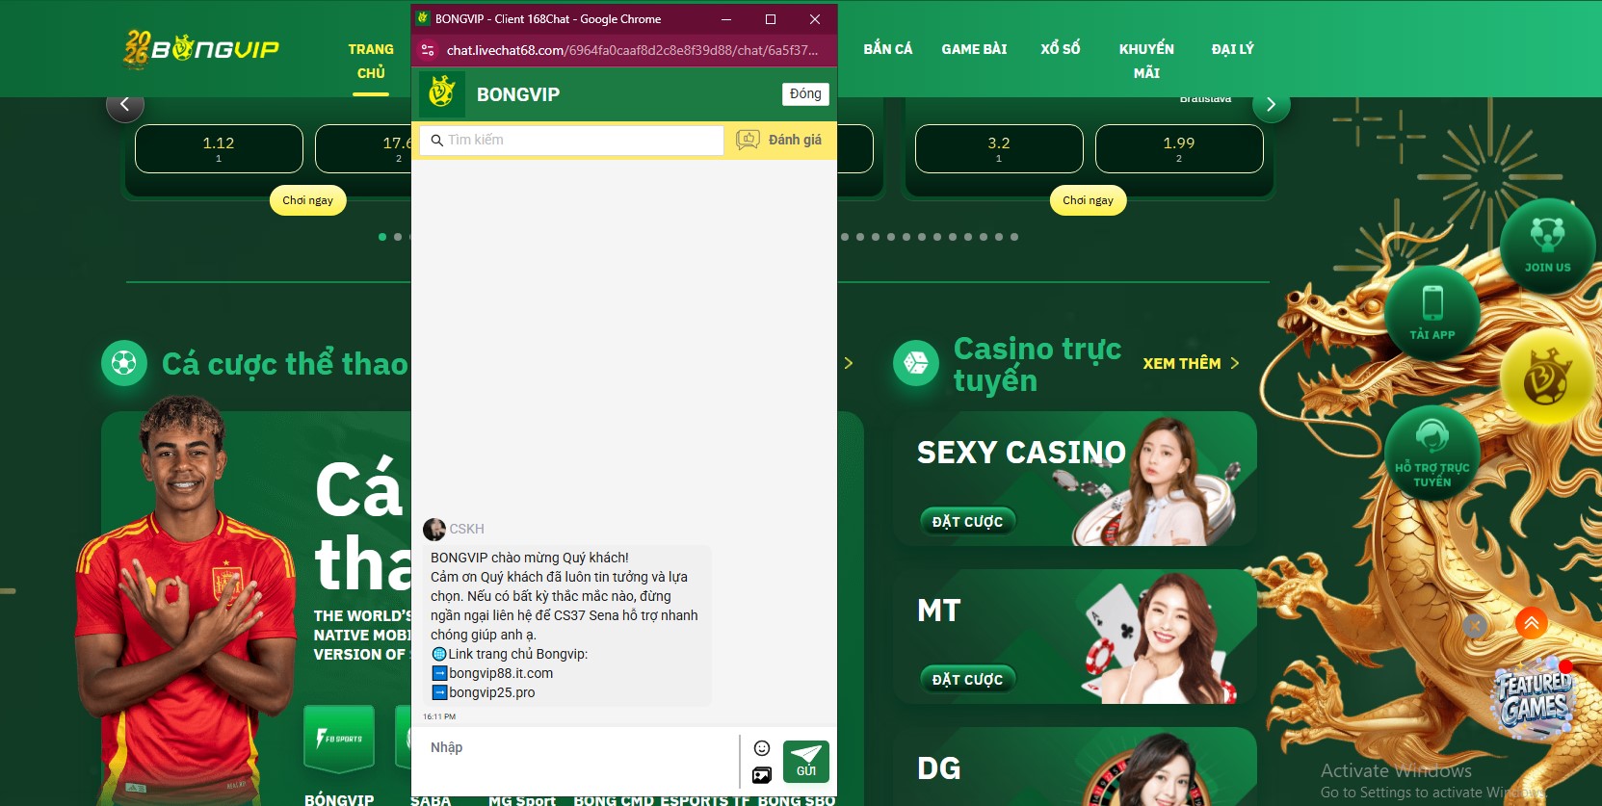This screenshot has width=1602, height=806.
Task: Select the 1.12 odds box
Action: pyautogui.click(x=219, y=148)
